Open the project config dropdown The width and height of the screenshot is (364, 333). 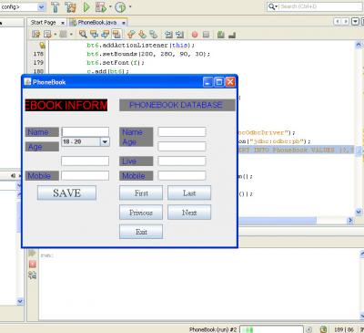[x=42, y=6]
